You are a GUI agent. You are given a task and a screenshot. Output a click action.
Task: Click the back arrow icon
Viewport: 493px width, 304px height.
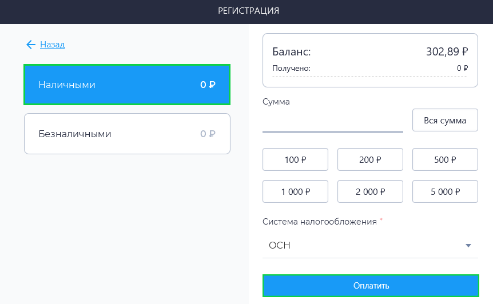(30, 45)
